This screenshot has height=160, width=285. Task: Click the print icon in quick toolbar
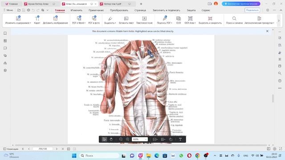(x=28, y=10)
